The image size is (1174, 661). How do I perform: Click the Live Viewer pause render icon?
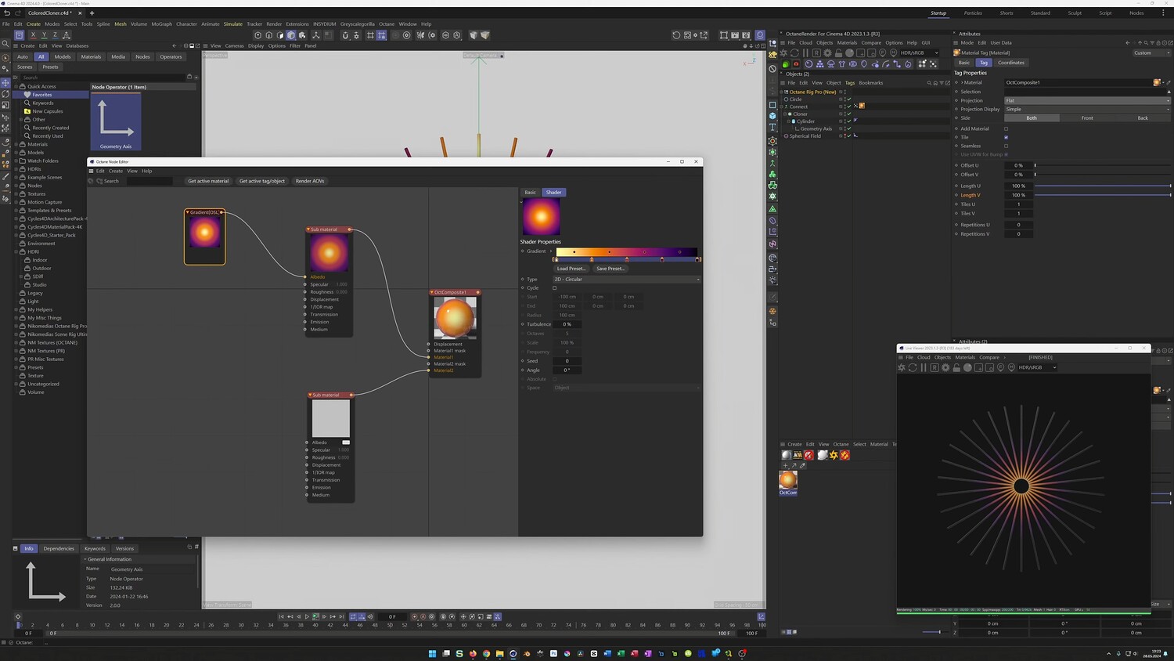point(924,367)
